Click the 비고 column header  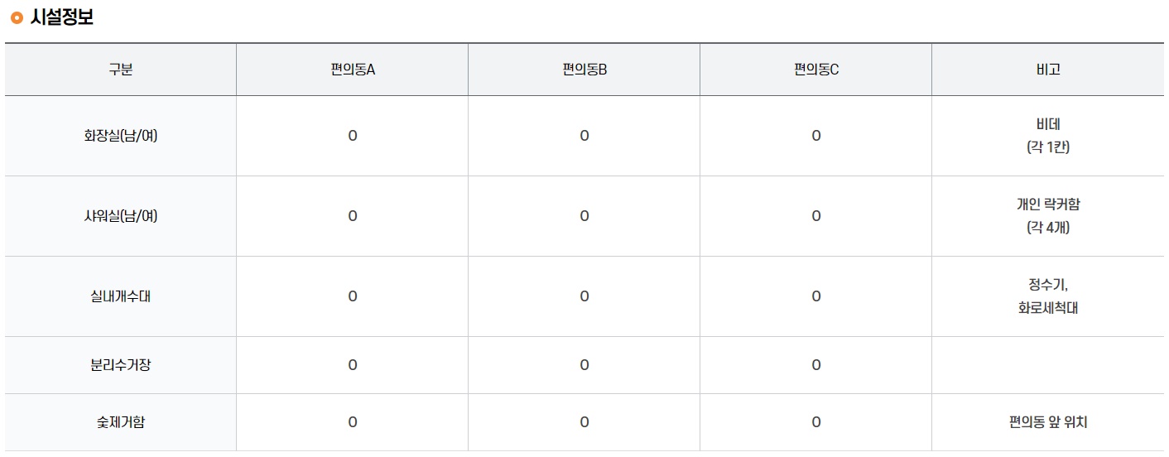coord(1048,70)
